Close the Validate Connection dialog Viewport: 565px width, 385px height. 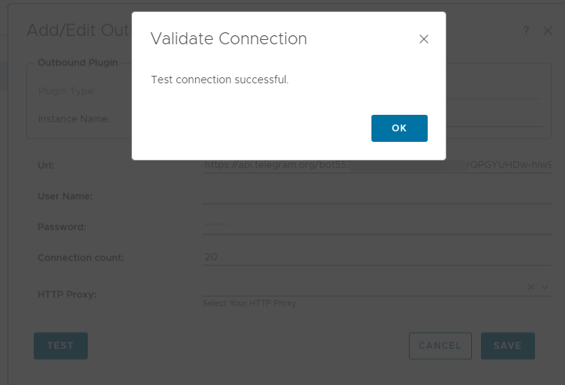[x=424, y=39]
